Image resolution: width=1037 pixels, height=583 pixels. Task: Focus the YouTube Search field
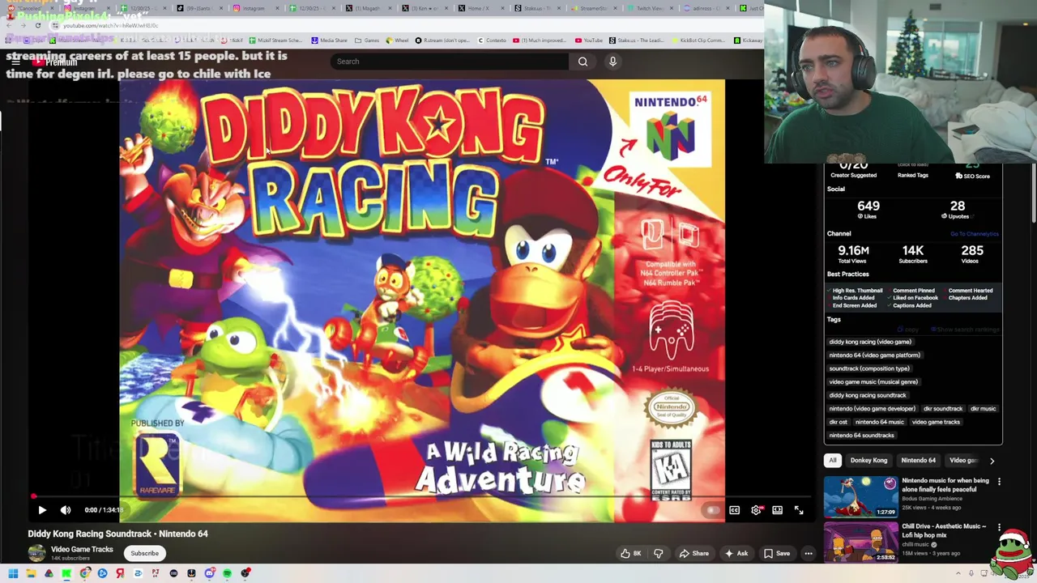450,62
